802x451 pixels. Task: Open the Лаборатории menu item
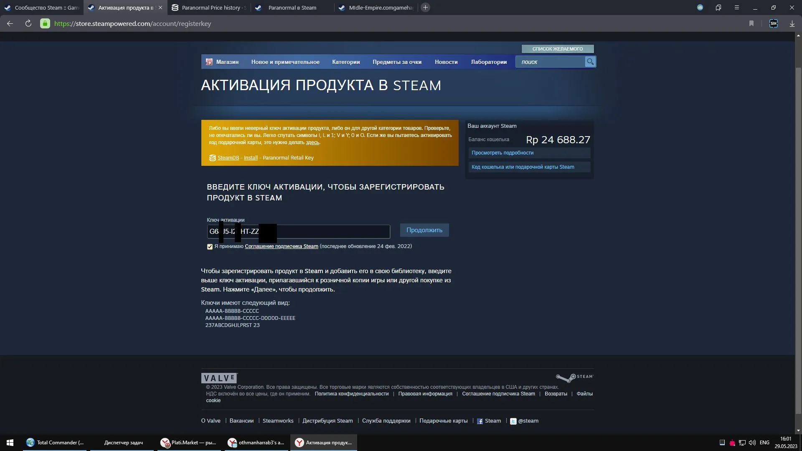[x=489, y=62]
